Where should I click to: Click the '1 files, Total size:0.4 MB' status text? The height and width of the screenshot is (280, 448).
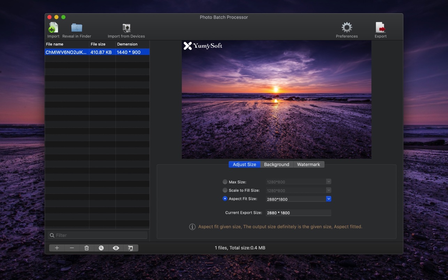click(x=240, y=248)
